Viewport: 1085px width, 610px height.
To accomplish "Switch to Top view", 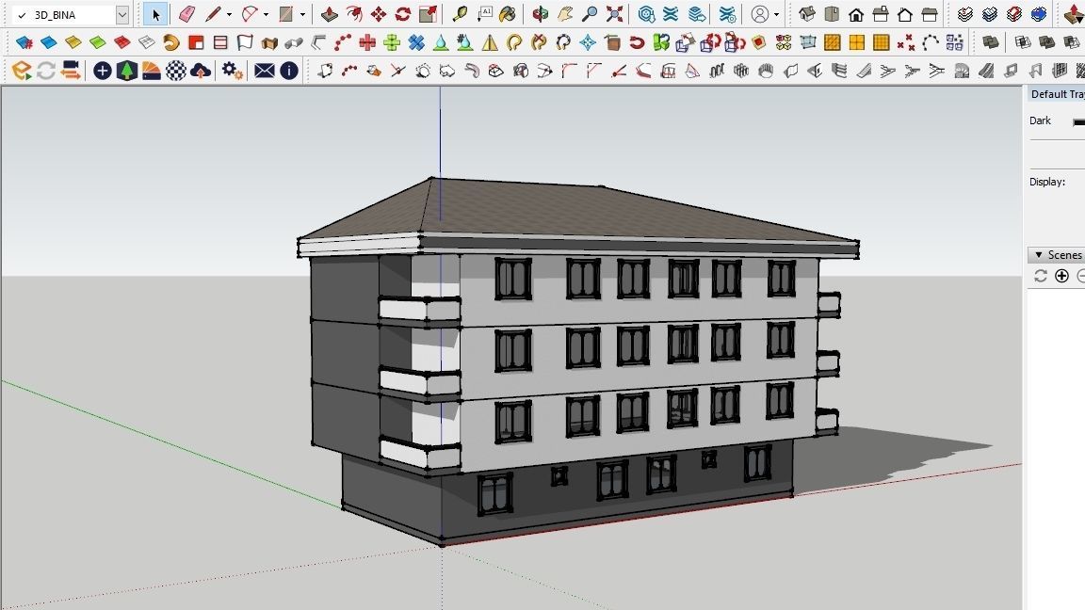I will (x=832, y=14).
